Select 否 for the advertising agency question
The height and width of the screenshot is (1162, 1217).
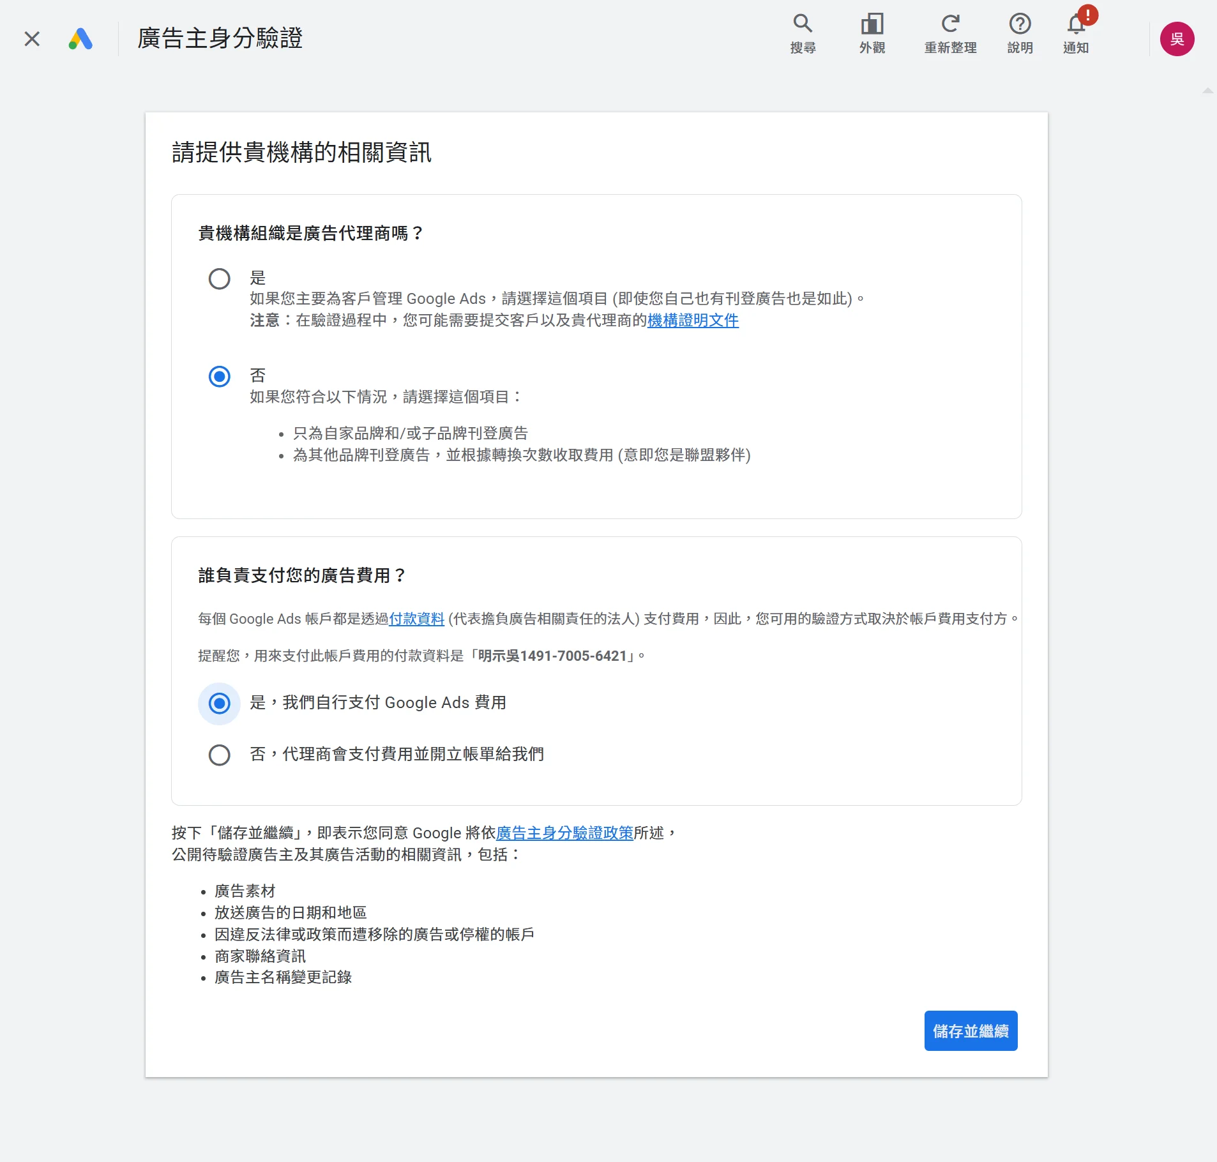pyautogui.click(x=220, y=377)
